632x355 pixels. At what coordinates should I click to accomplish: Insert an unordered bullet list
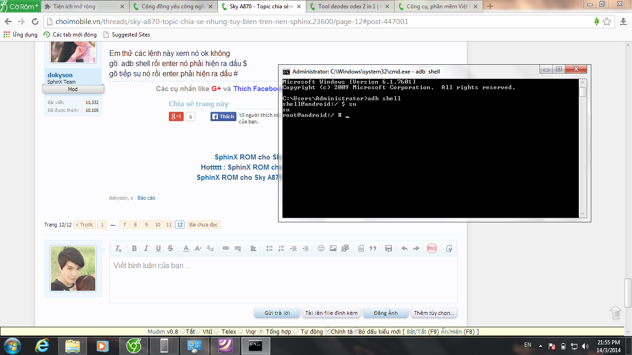coord(269,248)
